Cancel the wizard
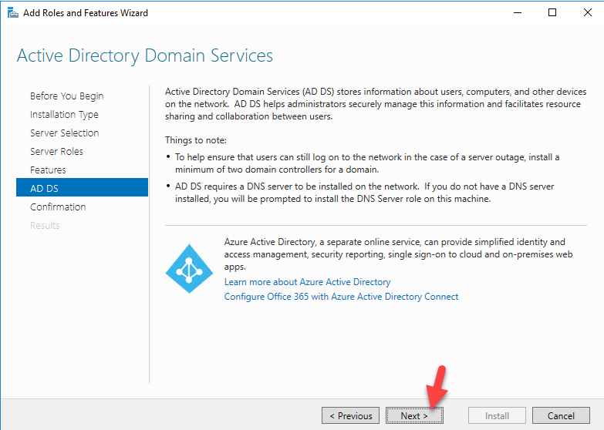 (x=561, y=416)
